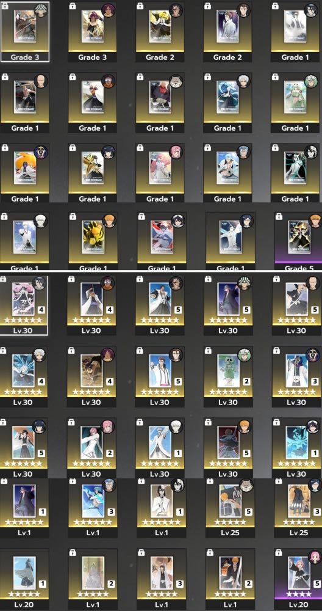This screenshot has width=322, height=611.
Task: Click the wolf portrait icon on the Lv.25 card
Action: coord(246,486)
